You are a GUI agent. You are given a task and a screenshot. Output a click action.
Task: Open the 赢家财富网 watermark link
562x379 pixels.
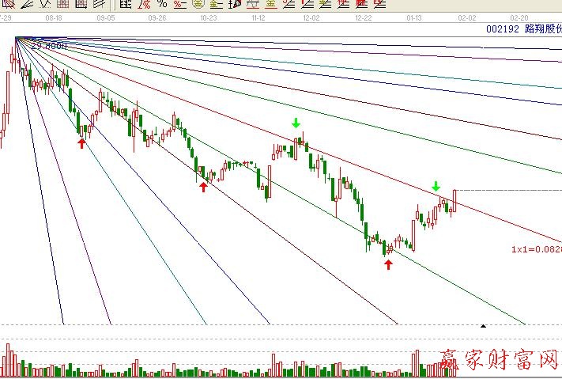click(499, 362)
